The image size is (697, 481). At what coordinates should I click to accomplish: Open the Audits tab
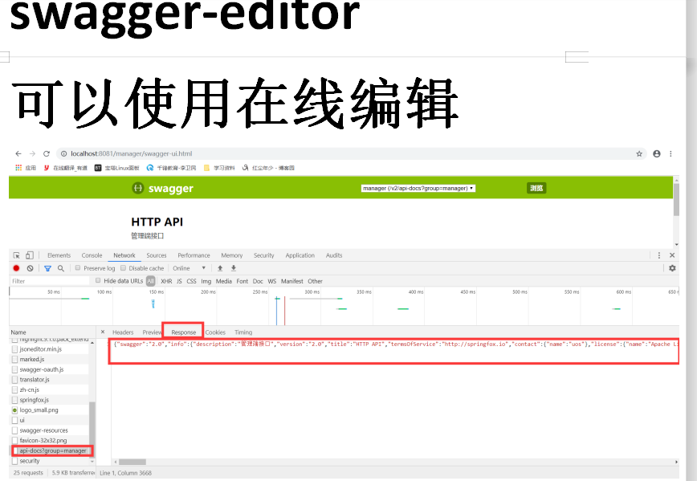coord(334,255)
